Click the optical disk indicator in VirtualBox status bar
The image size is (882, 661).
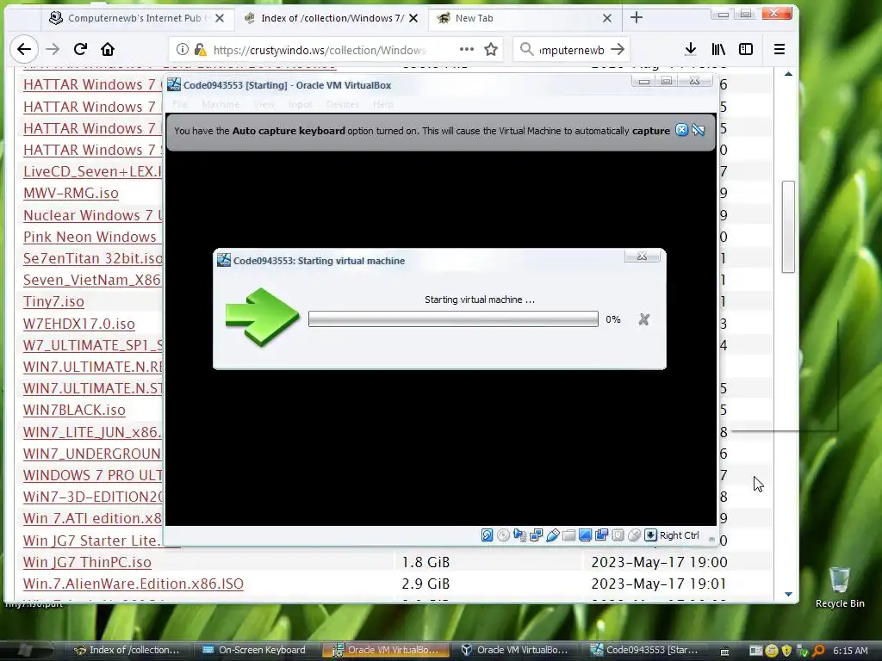coord(503,535)
